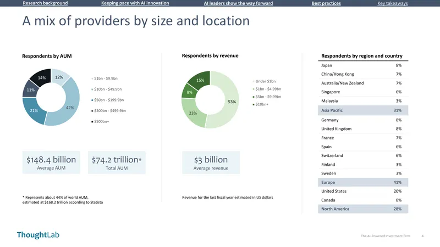
Task: Select the North America 28% row
Action: click(363, 209)
